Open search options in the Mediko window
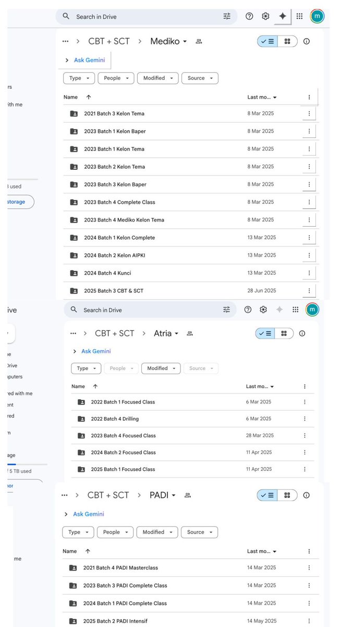The height and width of the screenshot is (627, 352). pos(227,16)
